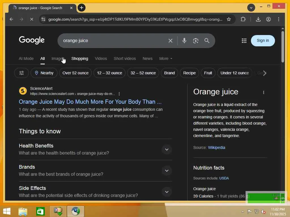Select the All results tab

42,58
